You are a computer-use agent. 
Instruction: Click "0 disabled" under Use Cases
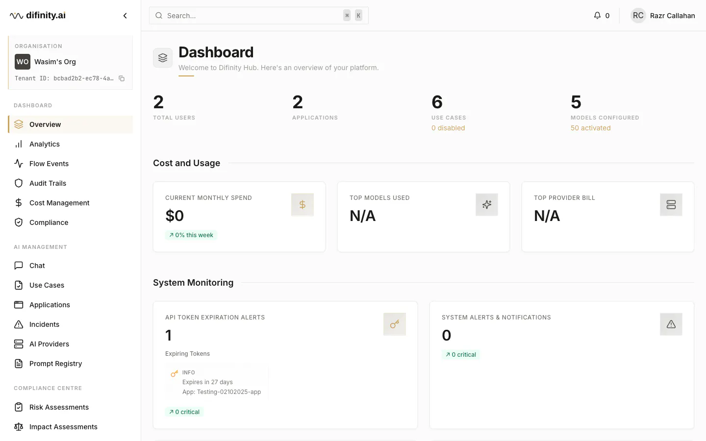[x=448, y=128]
